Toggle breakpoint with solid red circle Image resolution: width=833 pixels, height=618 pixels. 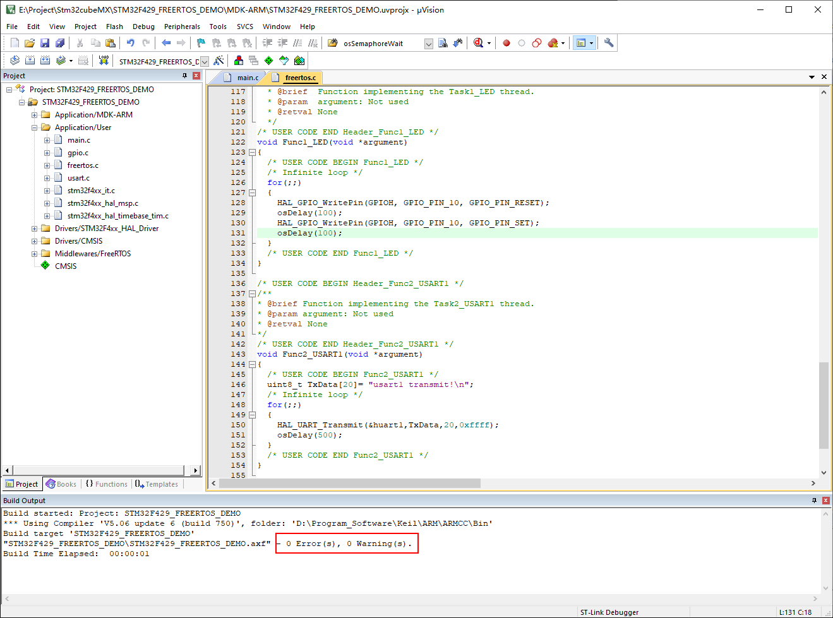pos(506,43)
